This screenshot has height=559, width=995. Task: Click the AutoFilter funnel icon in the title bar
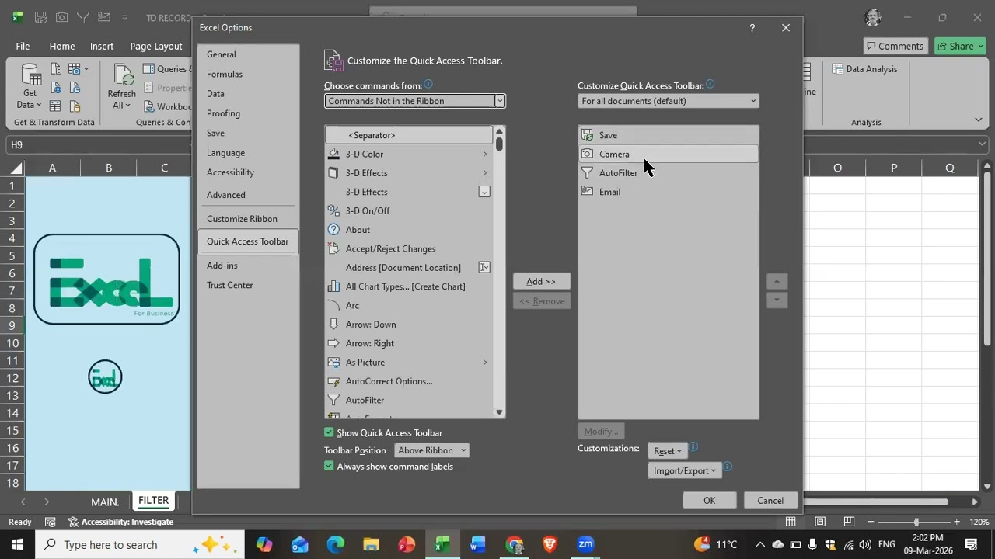click(x=83, y=17)
